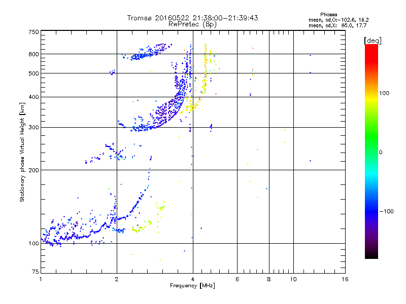Click the colorbar '0' tick label

click(x=381, y=153)
